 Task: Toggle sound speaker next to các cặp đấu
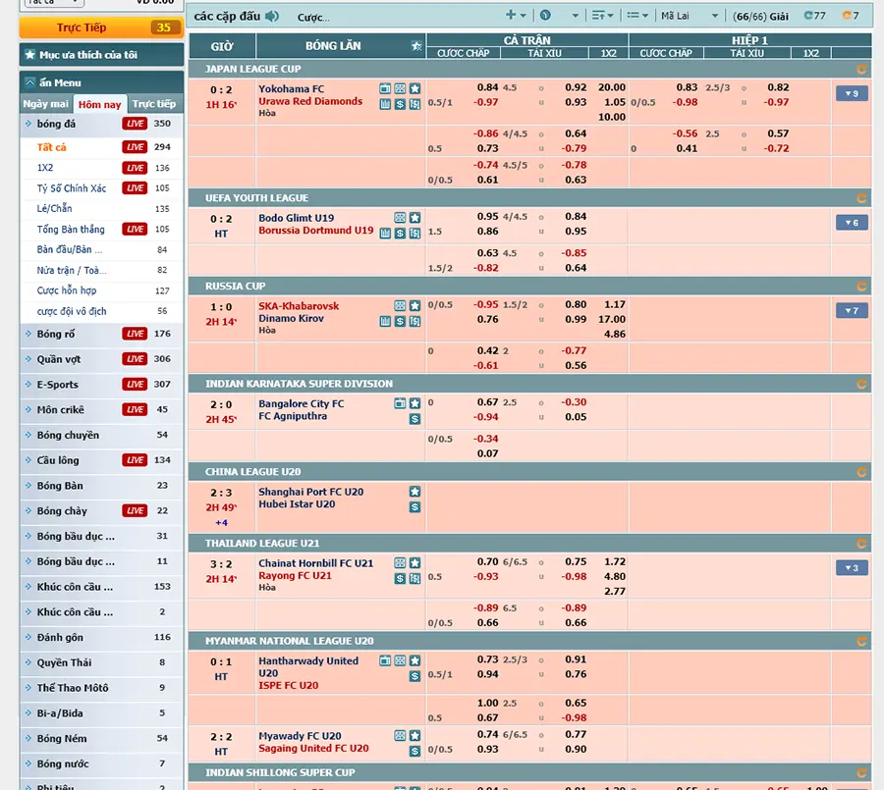click(272, 17)
